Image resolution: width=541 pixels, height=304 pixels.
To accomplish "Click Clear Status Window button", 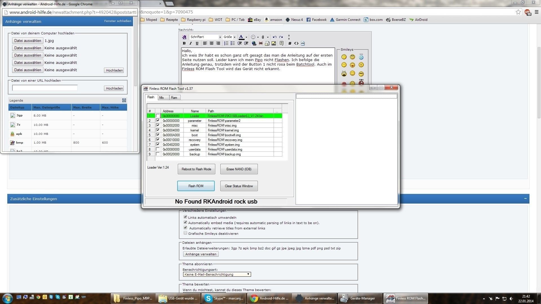I will (239, 186).
